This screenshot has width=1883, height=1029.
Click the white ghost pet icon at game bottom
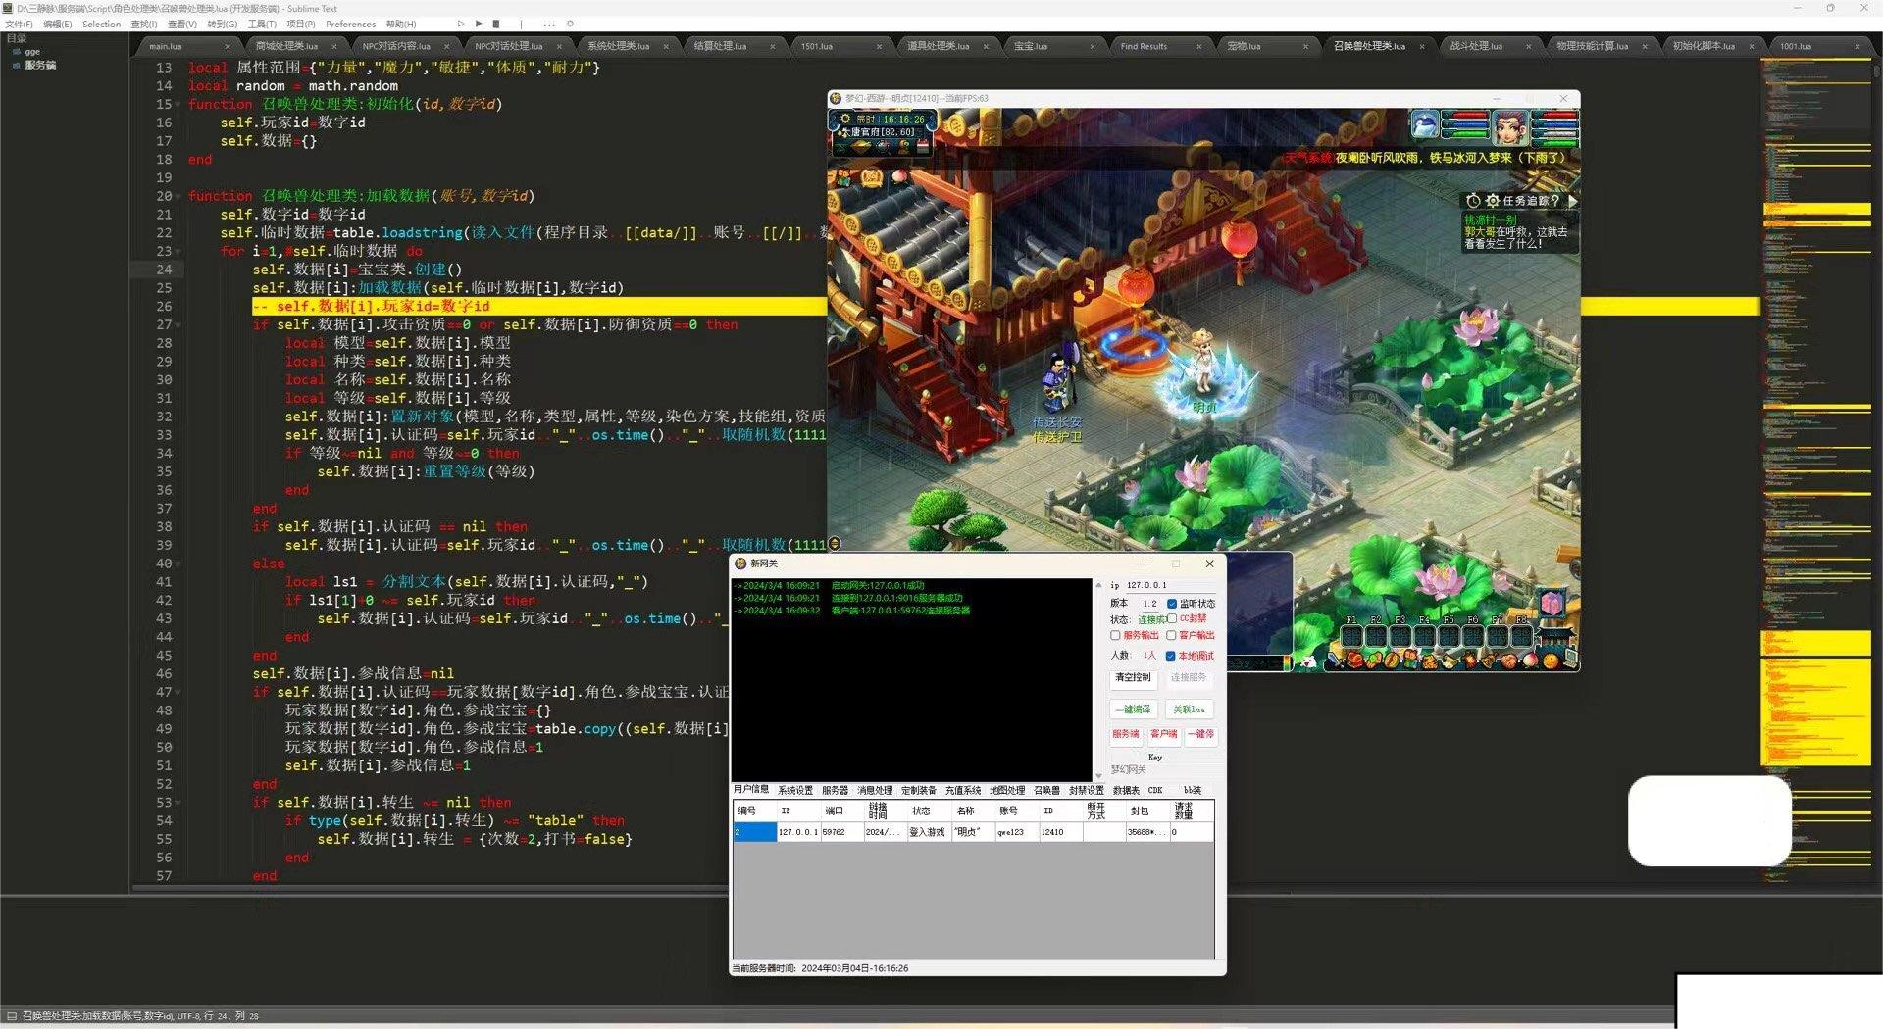(x=1310, y=662)
